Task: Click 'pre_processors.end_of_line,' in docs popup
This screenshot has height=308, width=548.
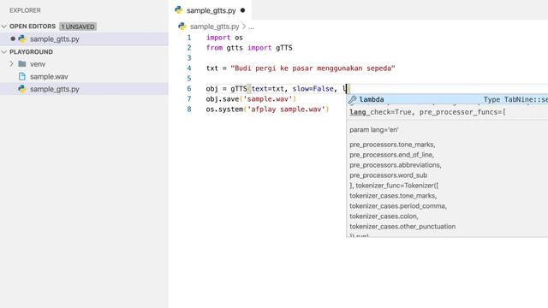Action: 391,154
